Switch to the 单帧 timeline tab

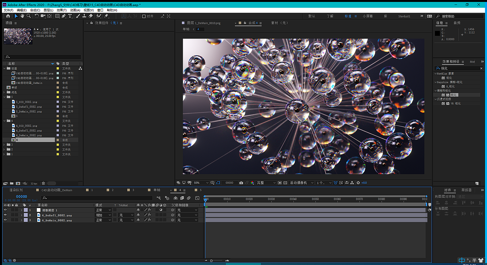[x=156, y=190]
